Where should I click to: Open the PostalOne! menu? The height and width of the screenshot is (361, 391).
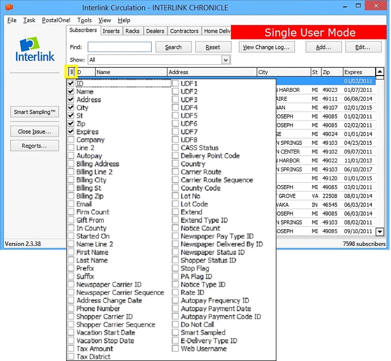click(56, 20)
